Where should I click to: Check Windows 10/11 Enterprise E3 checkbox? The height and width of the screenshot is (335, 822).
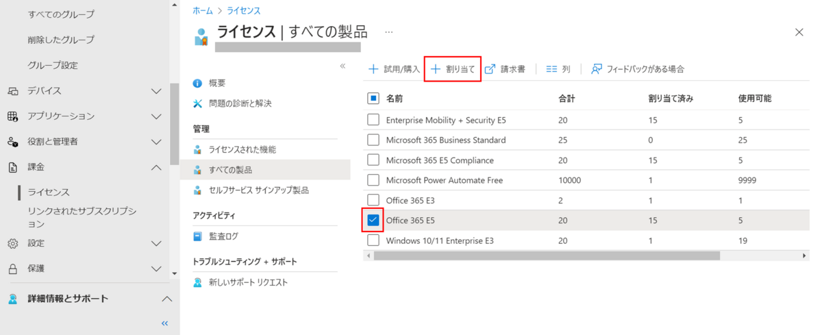[373, 240]
